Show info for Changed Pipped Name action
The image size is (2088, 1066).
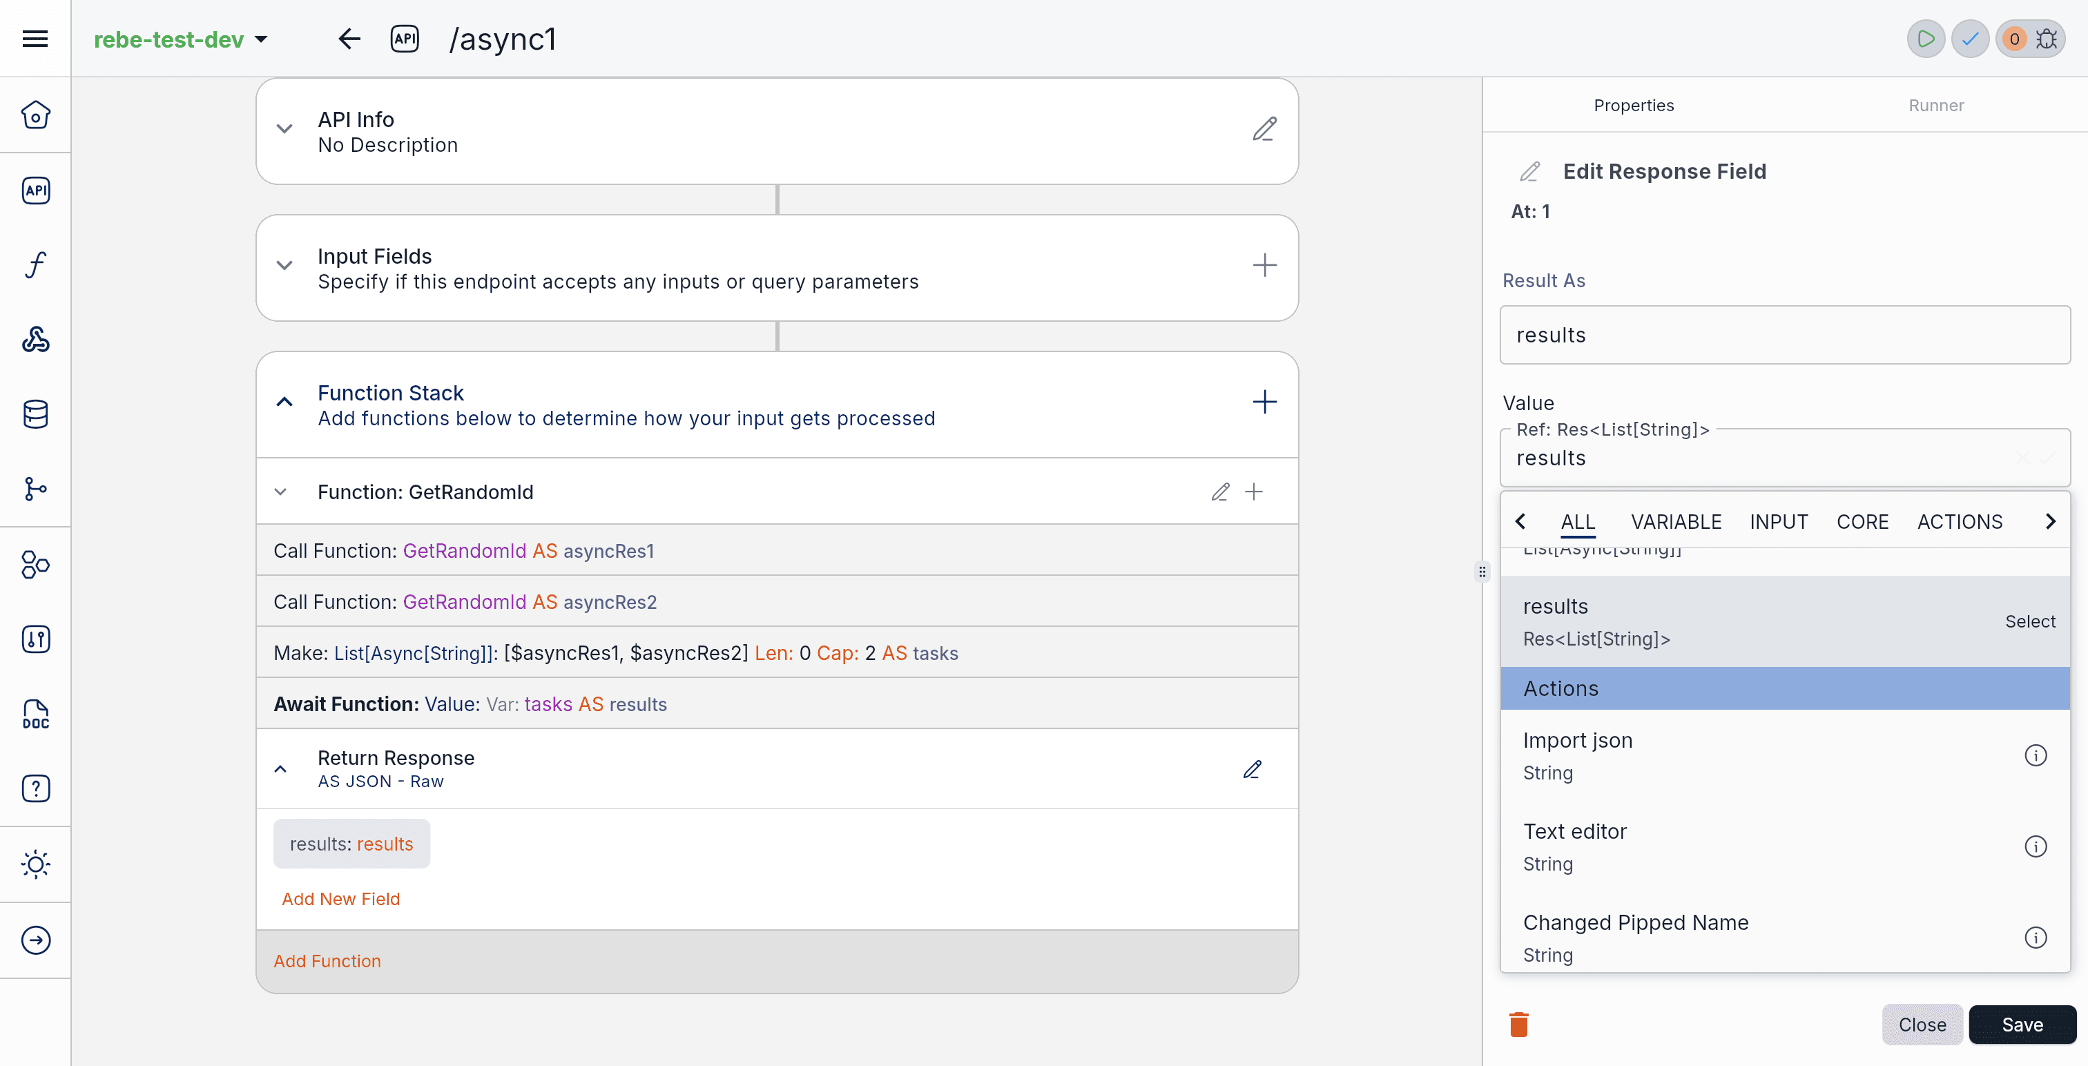point(2036,937)
